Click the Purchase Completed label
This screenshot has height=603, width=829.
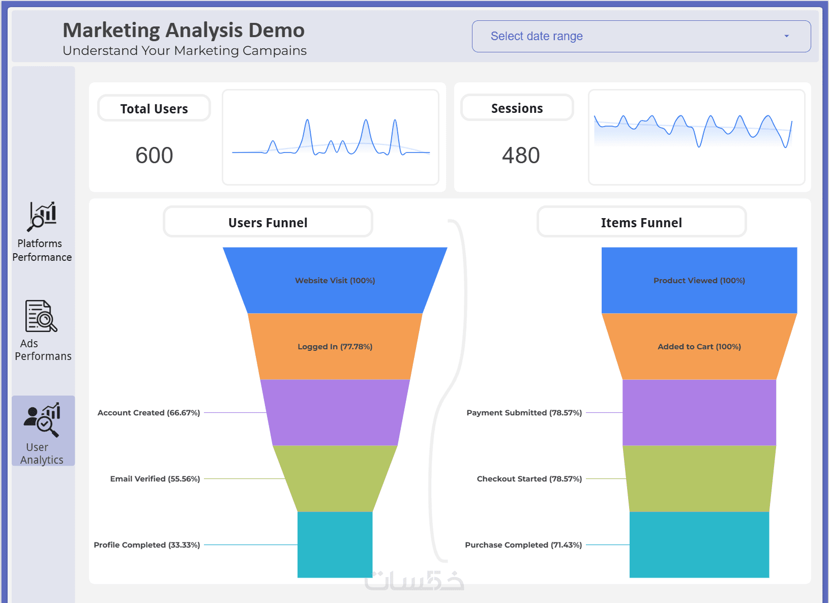(x=523, y=545)
